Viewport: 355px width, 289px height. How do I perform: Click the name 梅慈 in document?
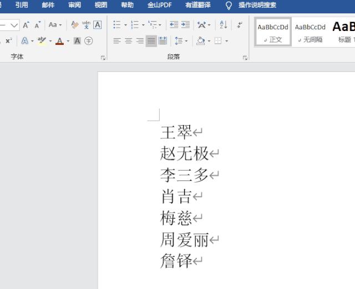pos(176,218)
